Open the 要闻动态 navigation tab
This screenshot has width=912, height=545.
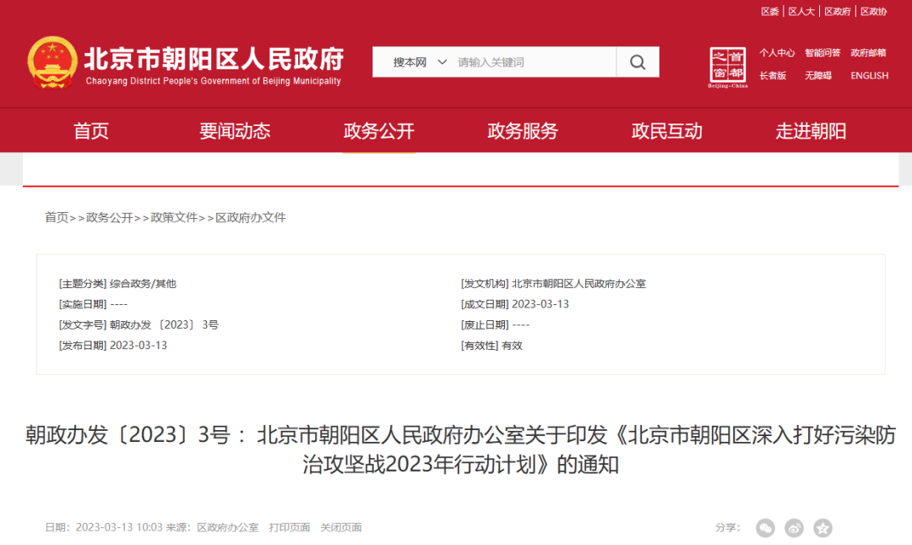235,131
